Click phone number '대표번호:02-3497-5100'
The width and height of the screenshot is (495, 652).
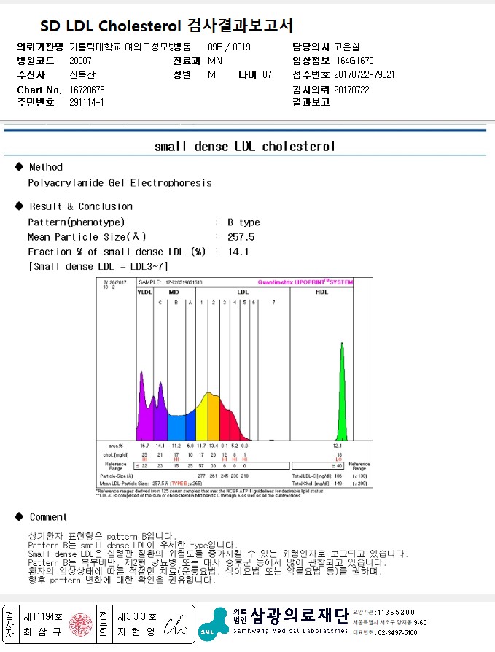coord(385,632)
